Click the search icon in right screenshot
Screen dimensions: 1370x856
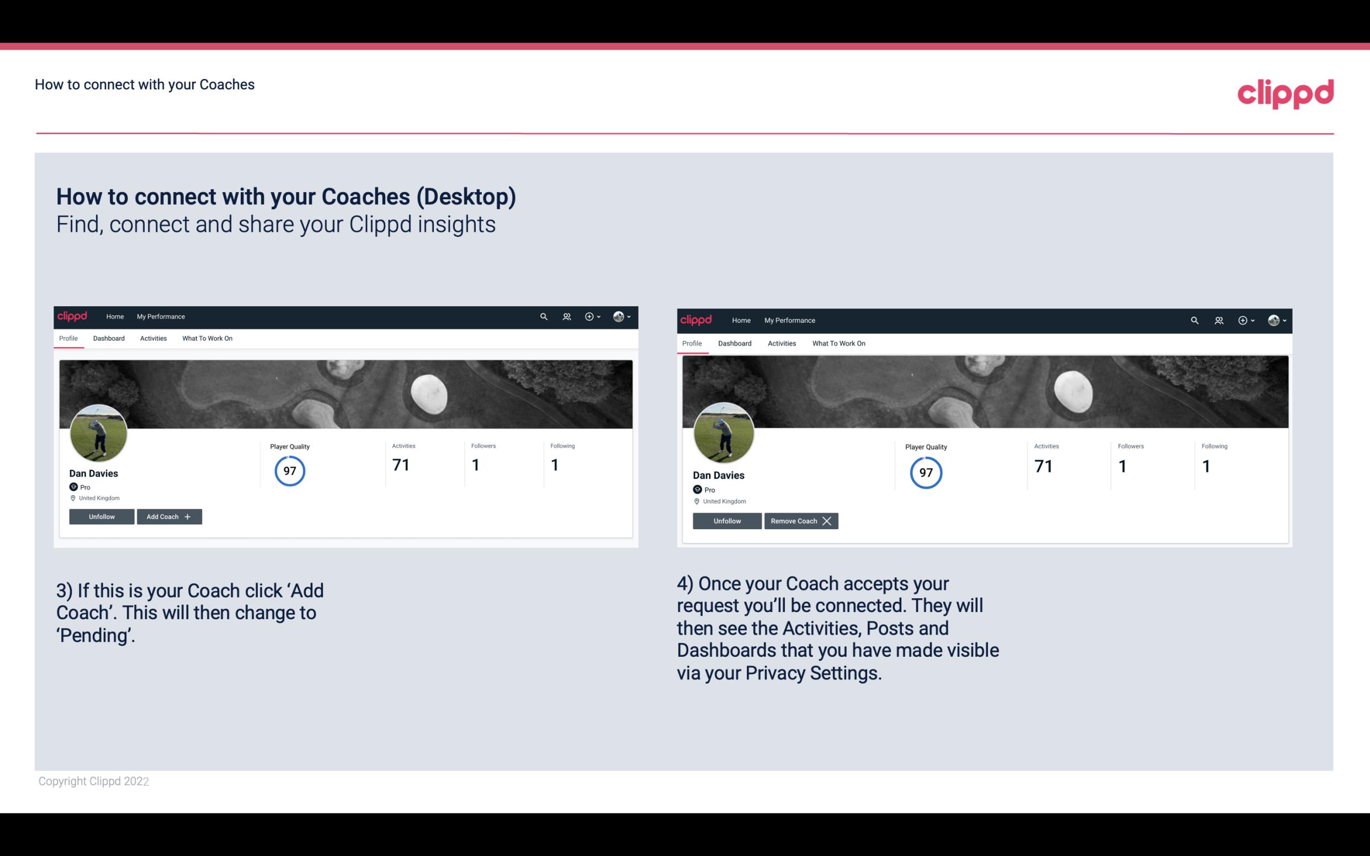[1193, 320]
